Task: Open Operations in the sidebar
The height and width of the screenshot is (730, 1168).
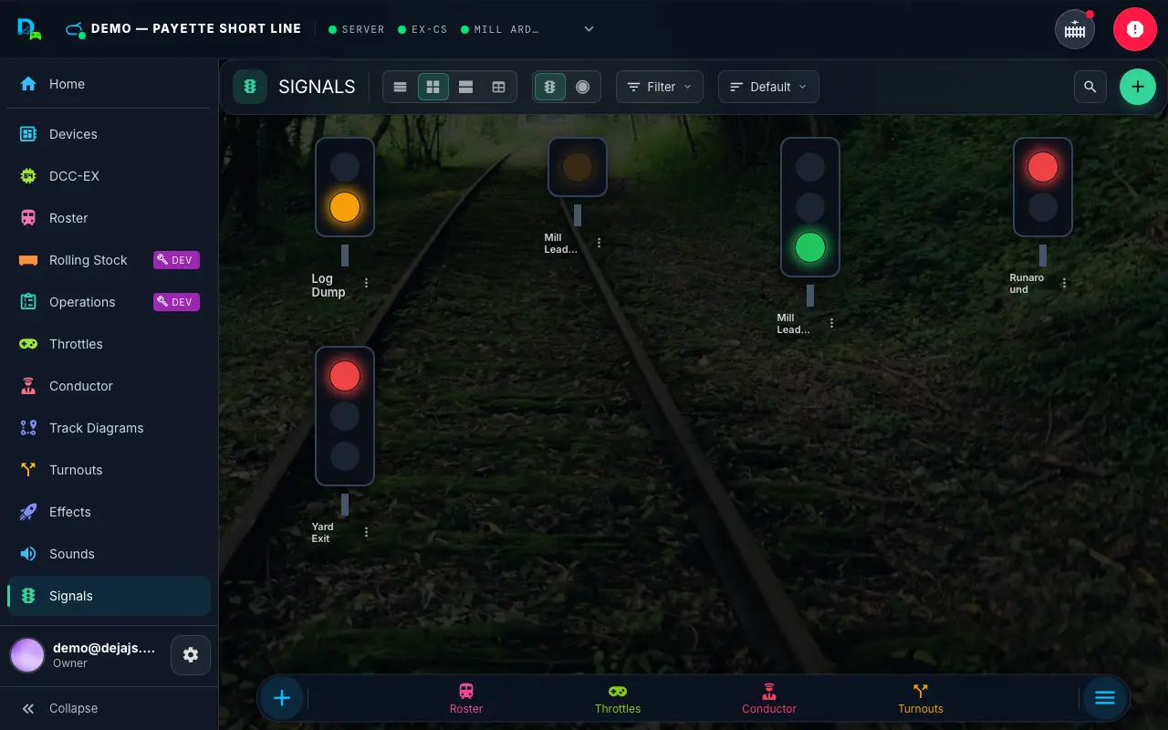Action: pyautogui.click(x=109, y=302)
